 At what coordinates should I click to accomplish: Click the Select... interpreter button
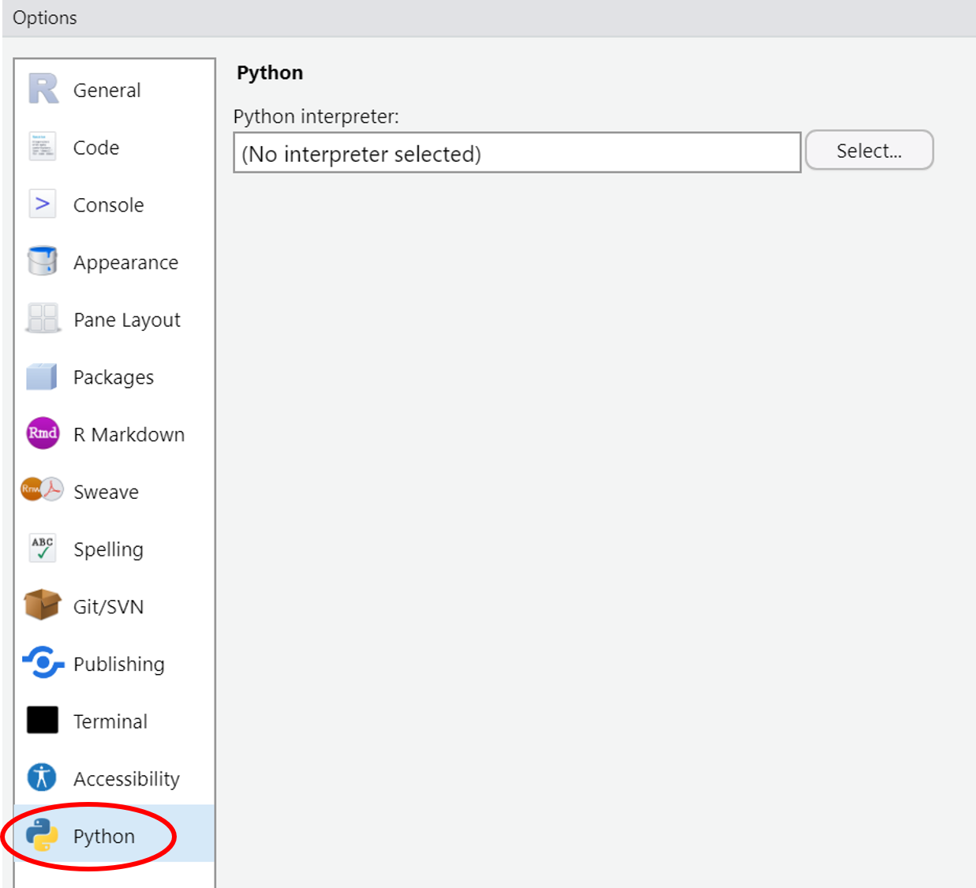click(869, 151)
